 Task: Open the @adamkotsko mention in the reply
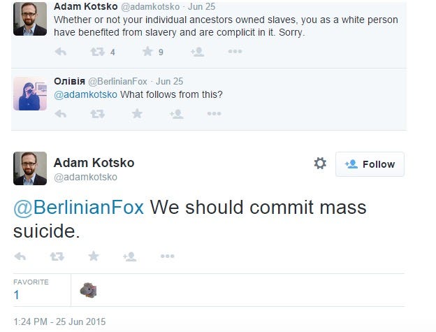[x=86, y=94]
